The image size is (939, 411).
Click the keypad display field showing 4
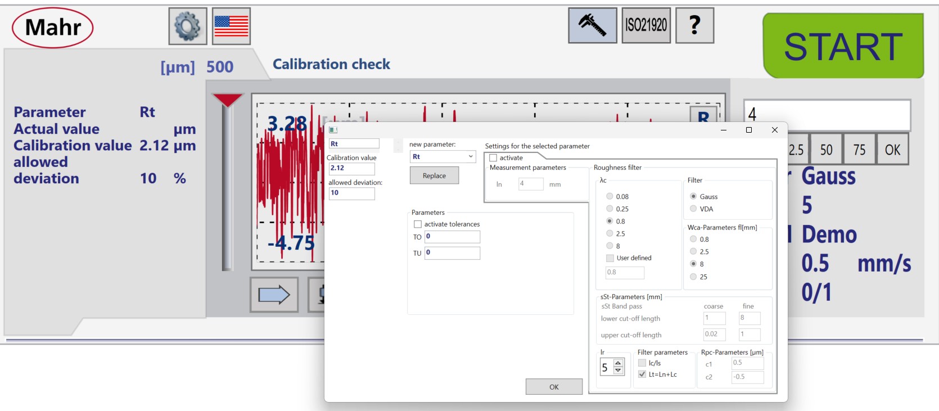827,115
